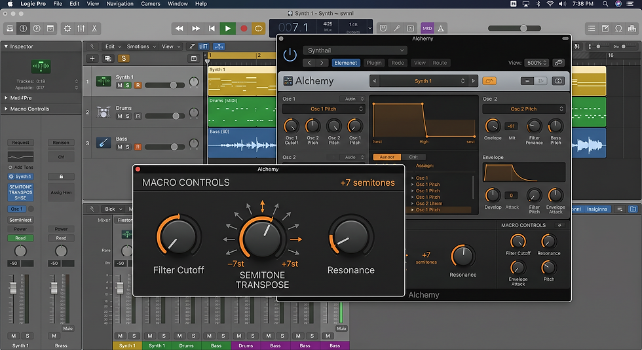Click the tuner icon in control bar
Image resolution: width=642 pixels, height=350 pixels.
397,28
